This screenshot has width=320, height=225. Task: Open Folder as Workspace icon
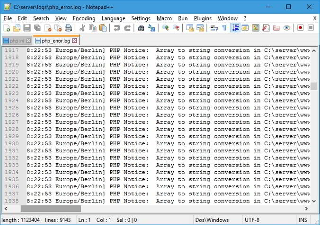pos(276,28)
